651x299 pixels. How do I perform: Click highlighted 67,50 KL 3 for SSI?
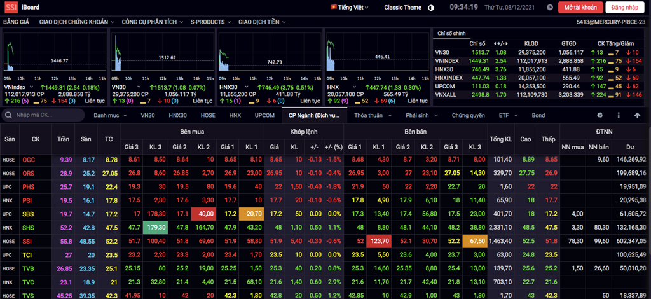(x=475, y=241)
